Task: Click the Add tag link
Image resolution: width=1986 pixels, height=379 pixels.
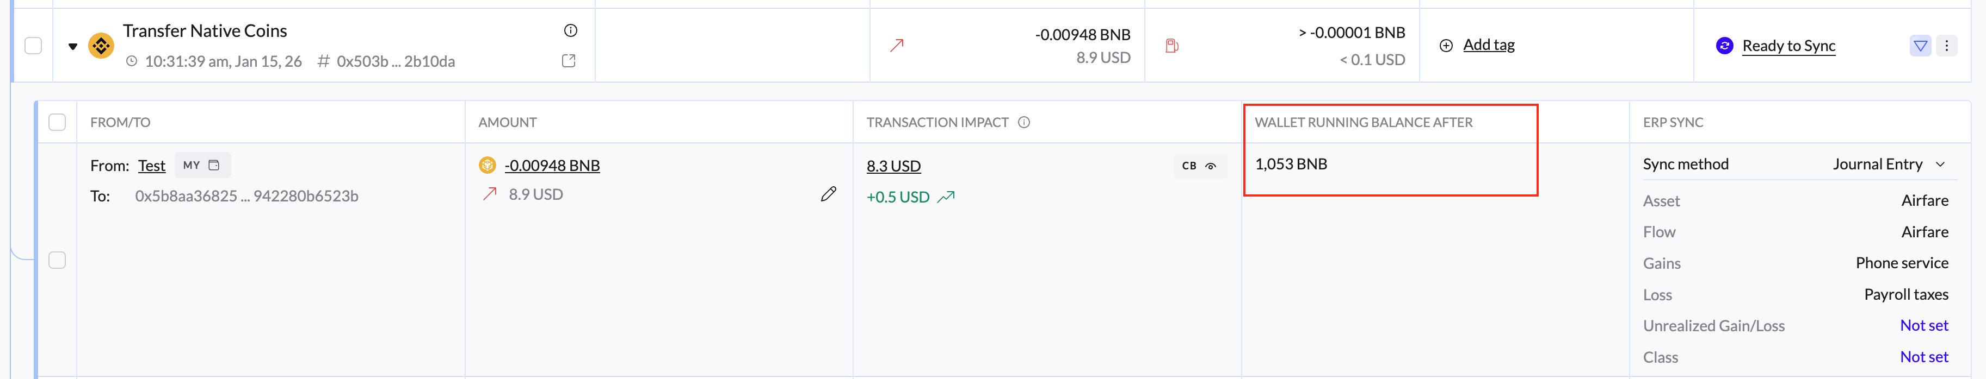Action: (1489, 46)
